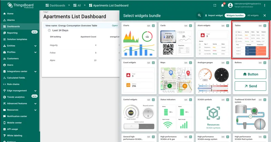Click the info icon on Count widgets bundle
271x142 pixels.
click(x=153, y=63)
